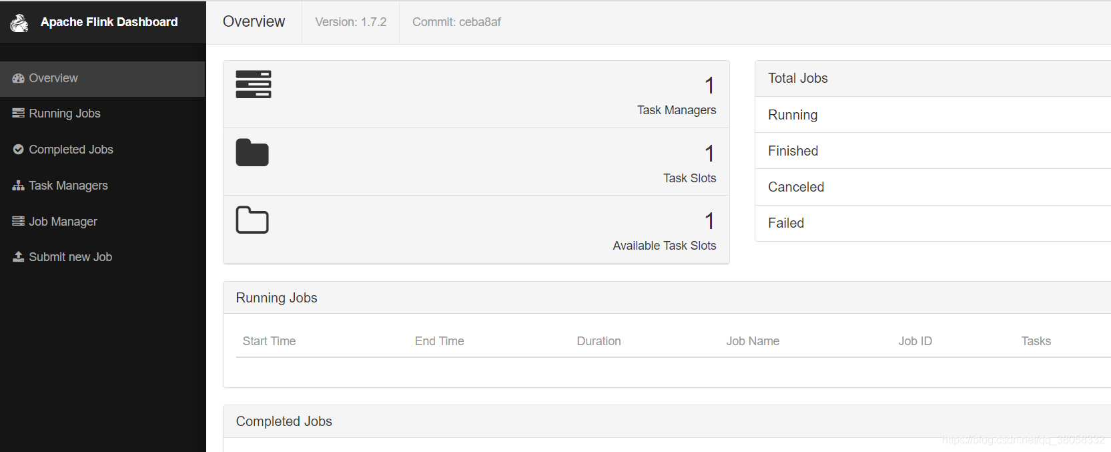Click the Apache Flink squirrel logo

pyautogui.click(x=19, y=23)
